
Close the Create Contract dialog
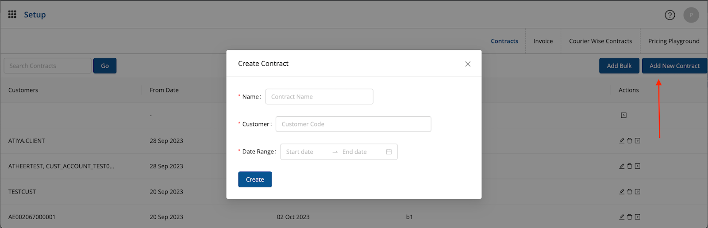click(468, 64)
